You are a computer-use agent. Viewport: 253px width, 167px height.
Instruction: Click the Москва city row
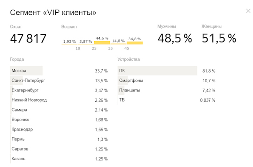(59, 71)
